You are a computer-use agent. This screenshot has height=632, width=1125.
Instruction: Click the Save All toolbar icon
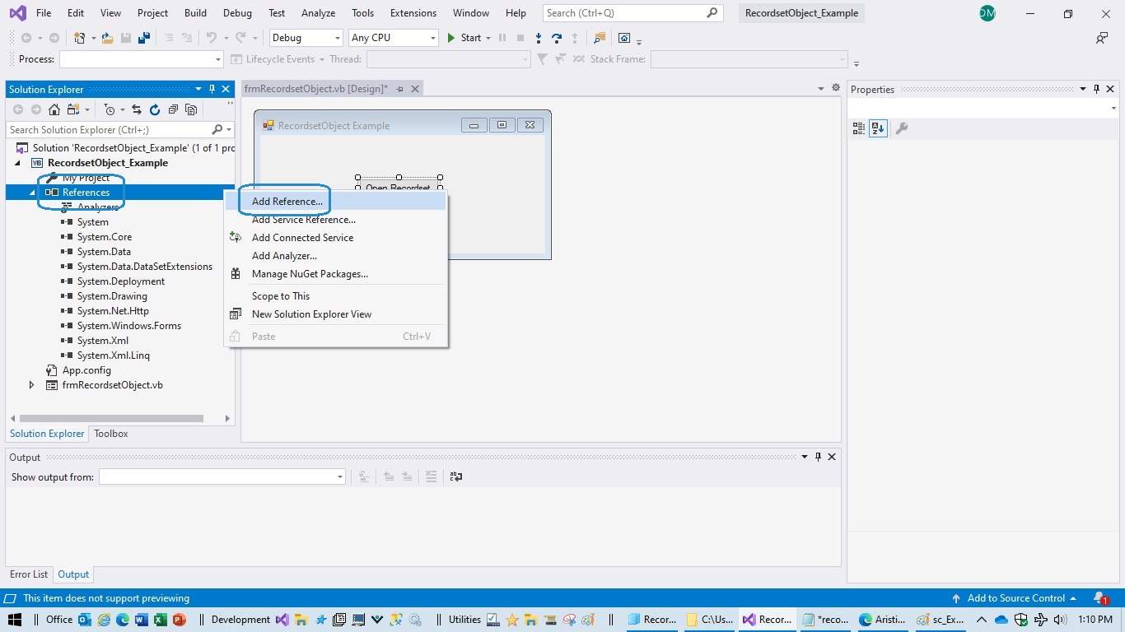(142, 38)
